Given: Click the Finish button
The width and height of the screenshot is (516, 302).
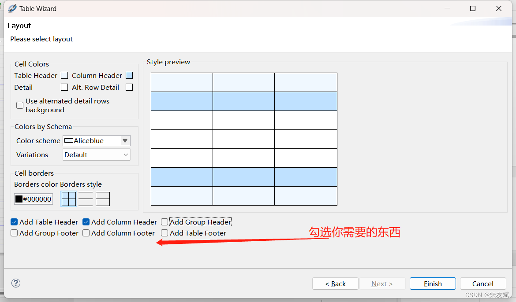Looking at the screenshot, I should 433,284.
